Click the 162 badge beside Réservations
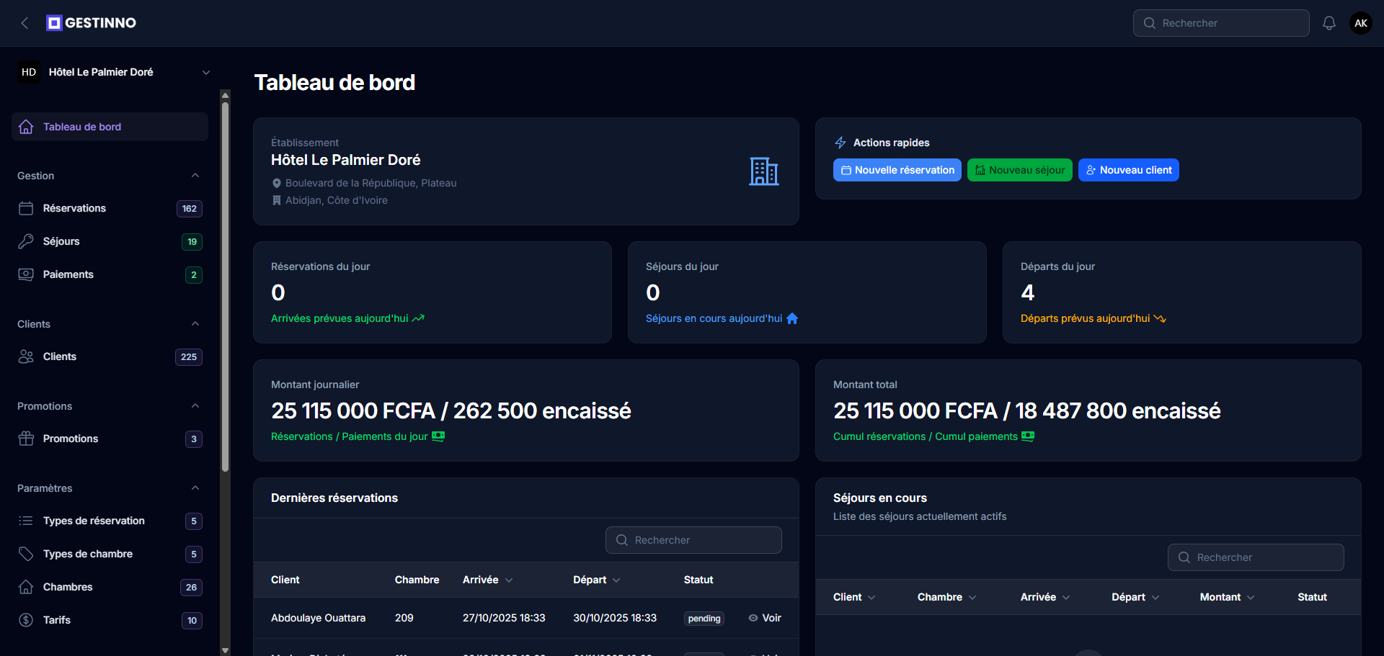This screenshot has height=656, width=1384. tap(190, 209)
